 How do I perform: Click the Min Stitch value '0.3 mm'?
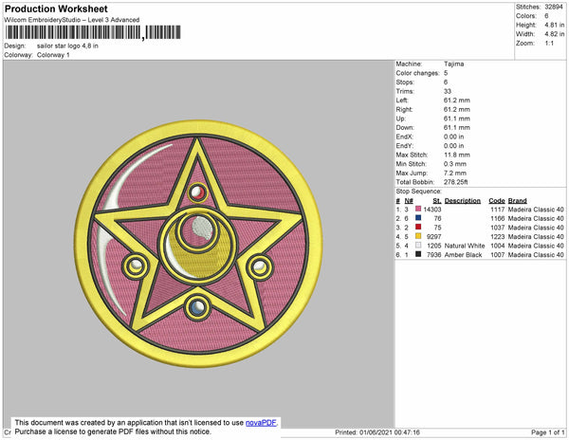[x=455, y=164]
